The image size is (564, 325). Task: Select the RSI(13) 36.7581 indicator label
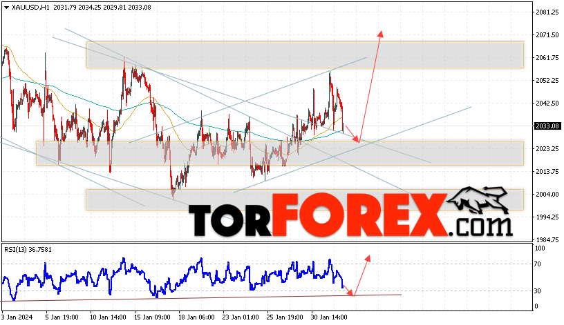(x=28, y=249)
